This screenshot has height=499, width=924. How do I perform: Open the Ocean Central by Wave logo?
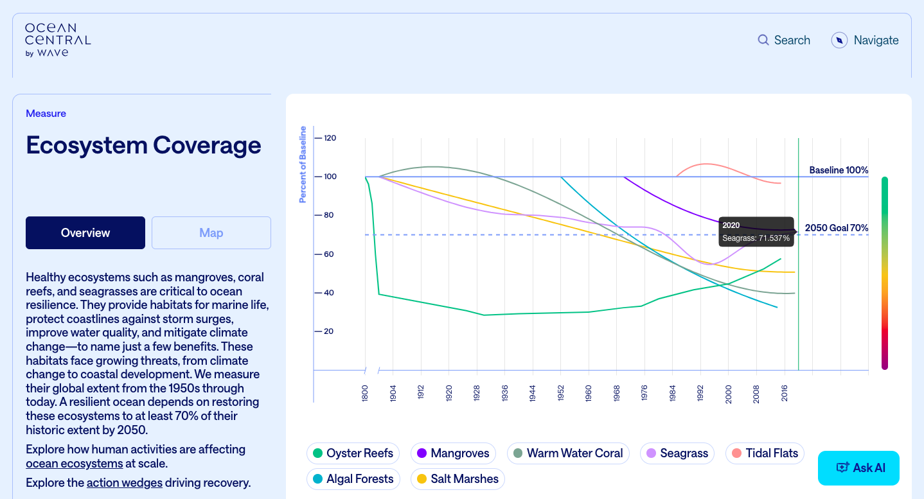(x=58, y=40)
